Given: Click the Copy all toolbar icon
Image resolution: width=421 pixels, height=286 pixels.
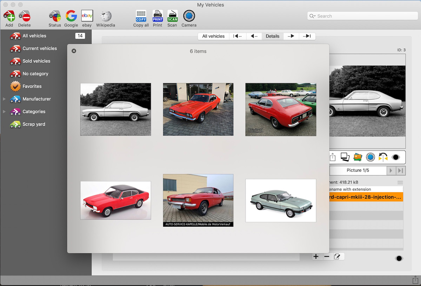Looking at the screenshot, I should click(141, 16).
